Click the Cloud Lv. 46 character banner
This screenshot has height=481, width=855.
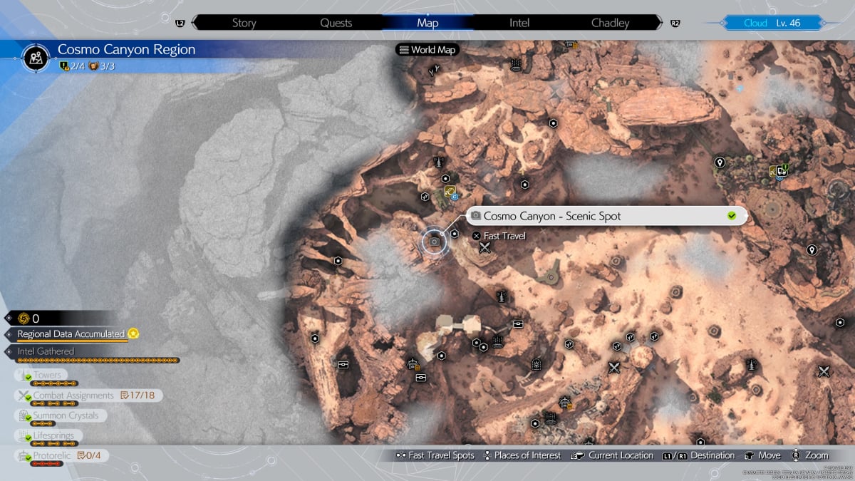click(x=772, y=23)
